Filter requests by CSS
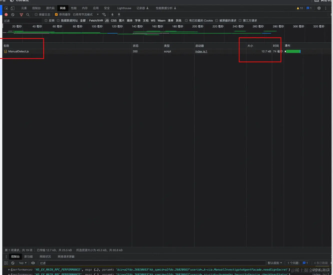 click(x=114, y=21)
